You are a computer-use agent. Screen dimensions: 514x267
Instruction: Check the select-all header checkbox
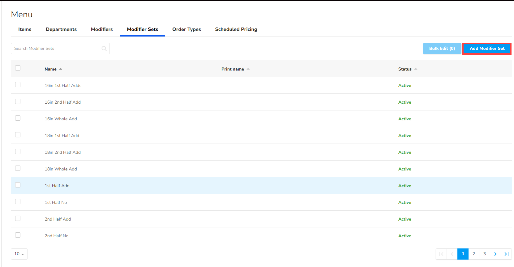pos(18,68)
